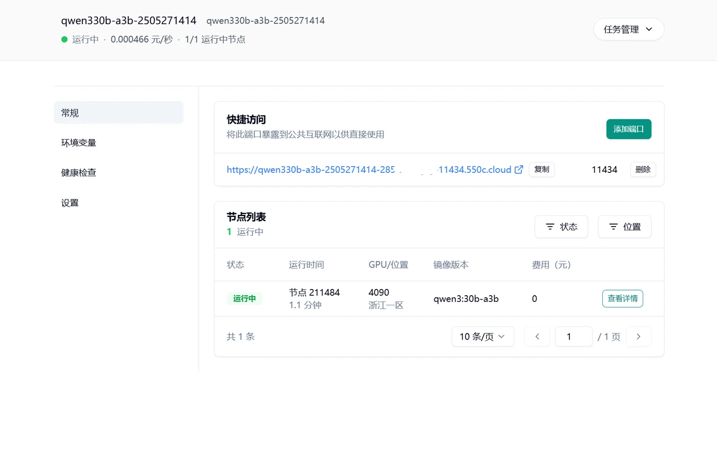Click the / 1 页 page total text
The width and height of the screenshot is (717, 466).
tap(609, 337)
